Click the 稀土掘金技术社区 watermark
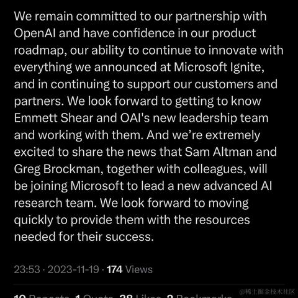The width and height of the screenshot is (298, 298). [267, 292]
